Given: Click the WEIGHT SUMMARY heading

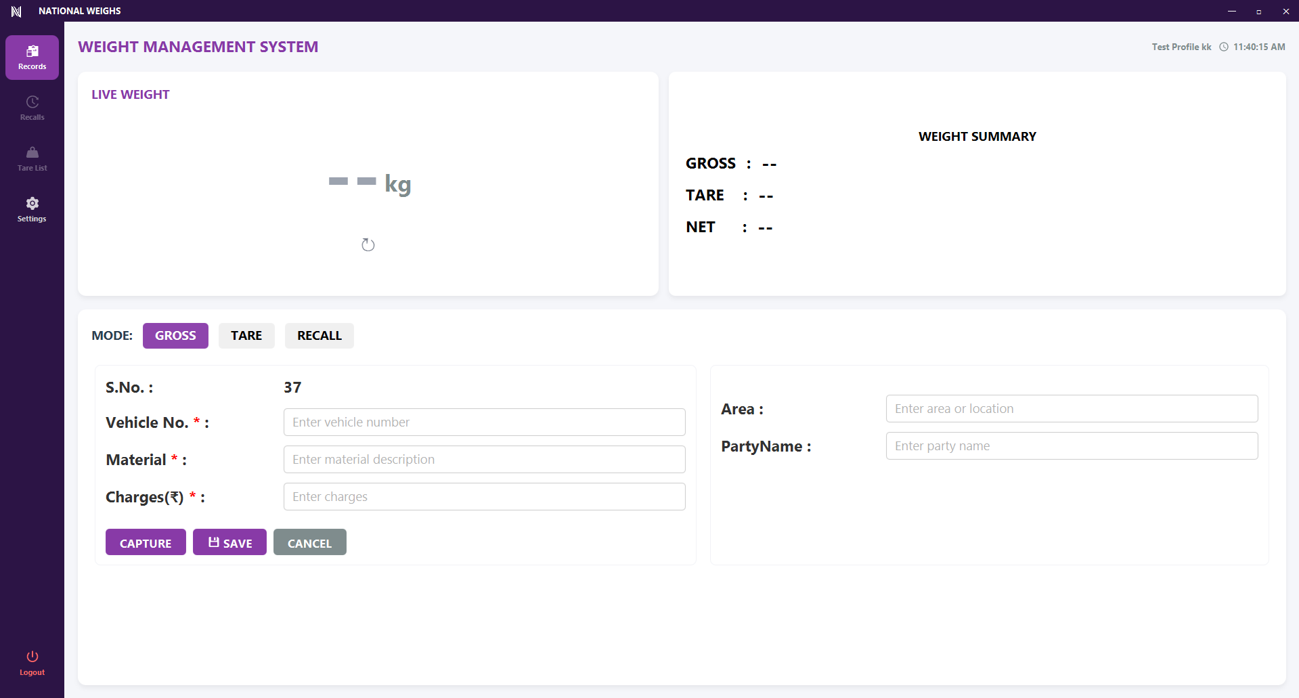Looking at the screenshot, I should click(x=977, y=137).
